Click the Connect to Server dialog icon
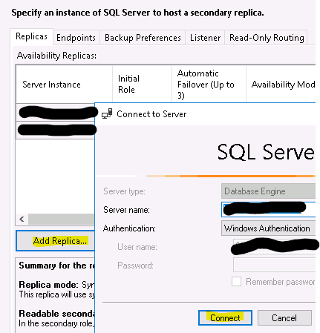320x333 pixels. (x=107, y=113)
